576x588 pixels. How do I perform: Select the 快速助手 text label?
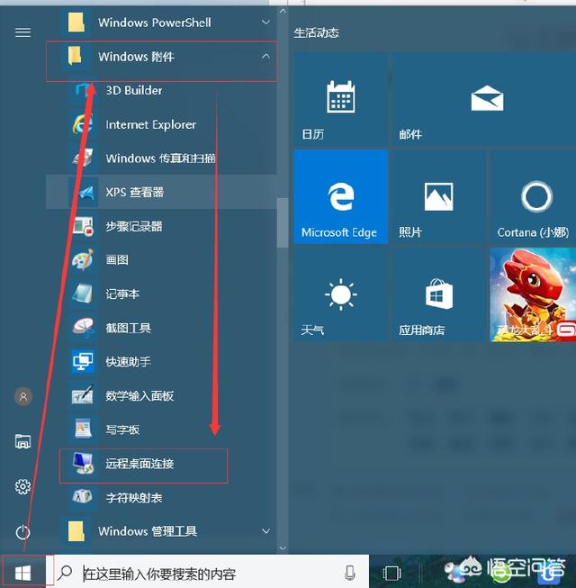128,362
